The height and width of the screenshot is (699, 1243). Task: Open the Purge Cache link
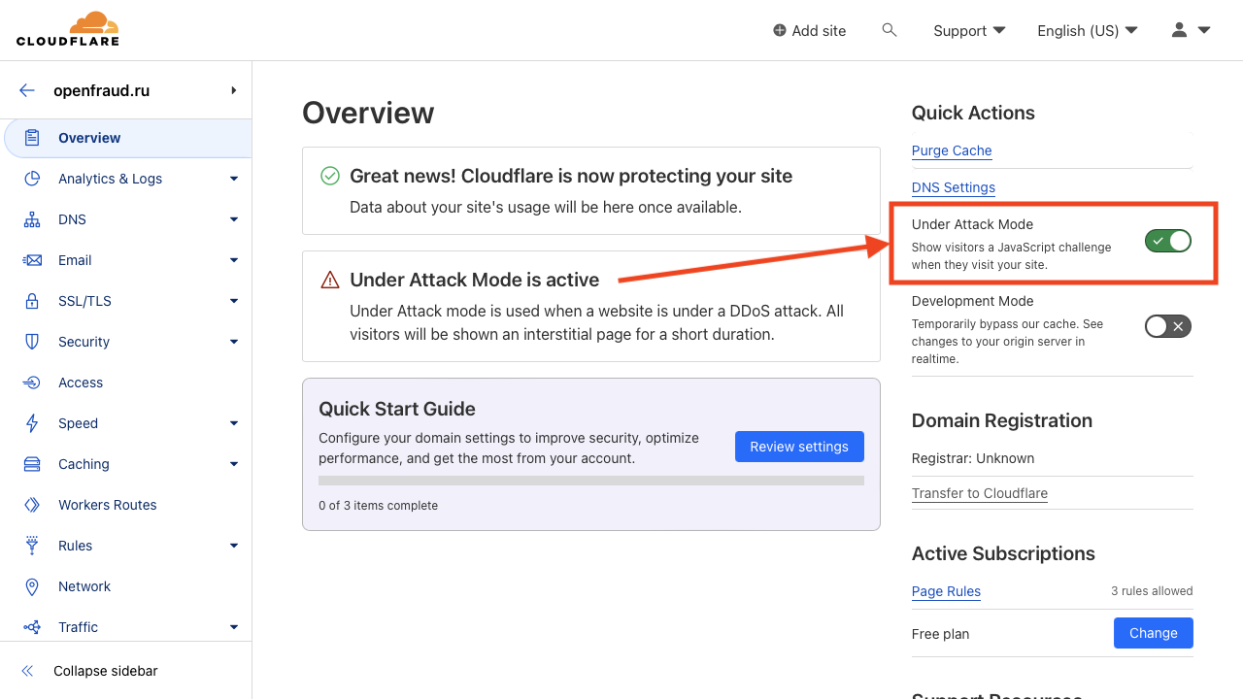[x=952, y=150]
